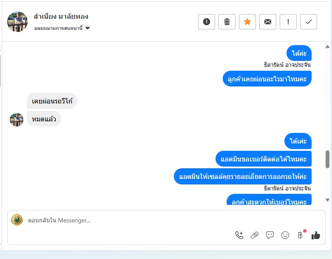This screenshot has height=259, width=332.
Task: Click the spam report exclamation circle icon
Action: [207, 22]
